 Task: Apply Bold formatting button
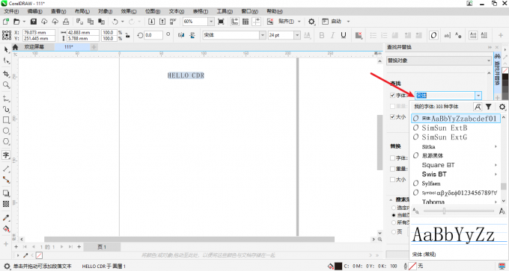(x=321, y=35)
